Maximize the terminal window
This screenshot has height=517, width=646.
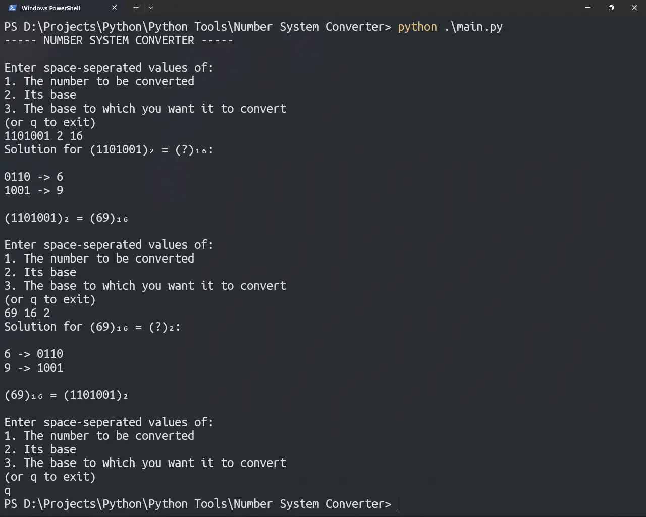point(611,8)
